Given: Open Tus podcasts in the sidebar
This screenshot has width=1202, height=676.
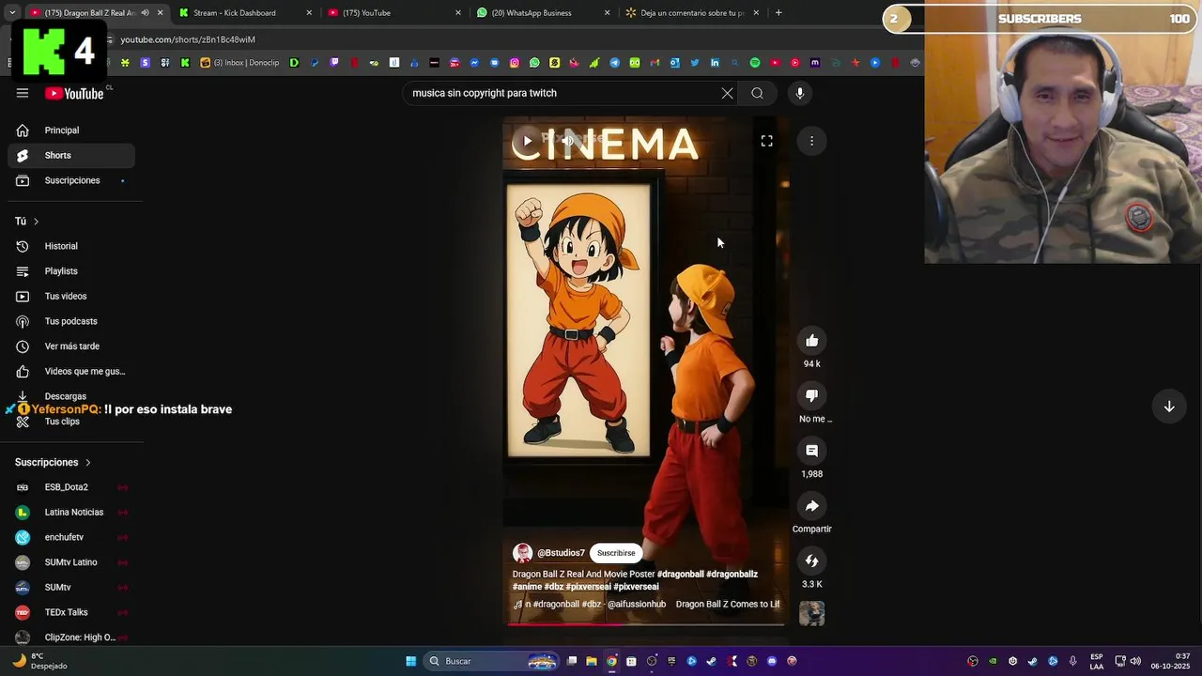Looking at the screenshot, I should click(x=71, y=321).
